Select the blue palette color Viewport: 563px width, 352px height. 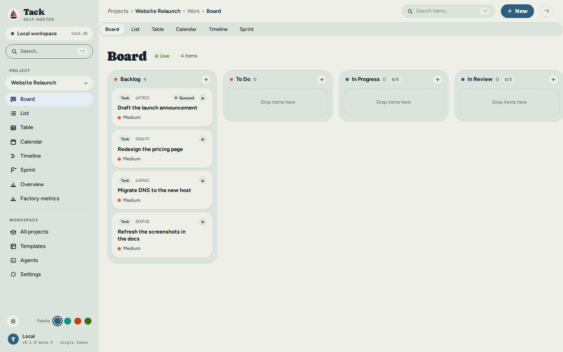pos(57,321)
